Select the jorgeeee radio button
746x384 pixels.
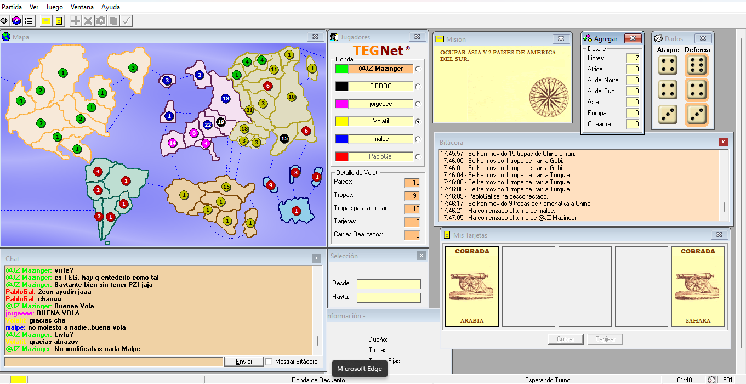[419, 104]
